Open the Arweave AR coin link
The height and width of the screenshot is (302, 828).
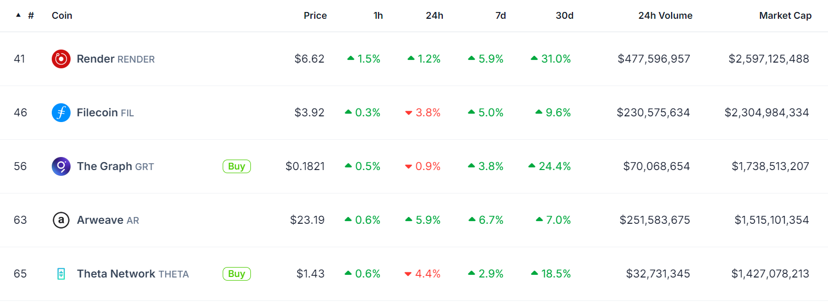108,220
